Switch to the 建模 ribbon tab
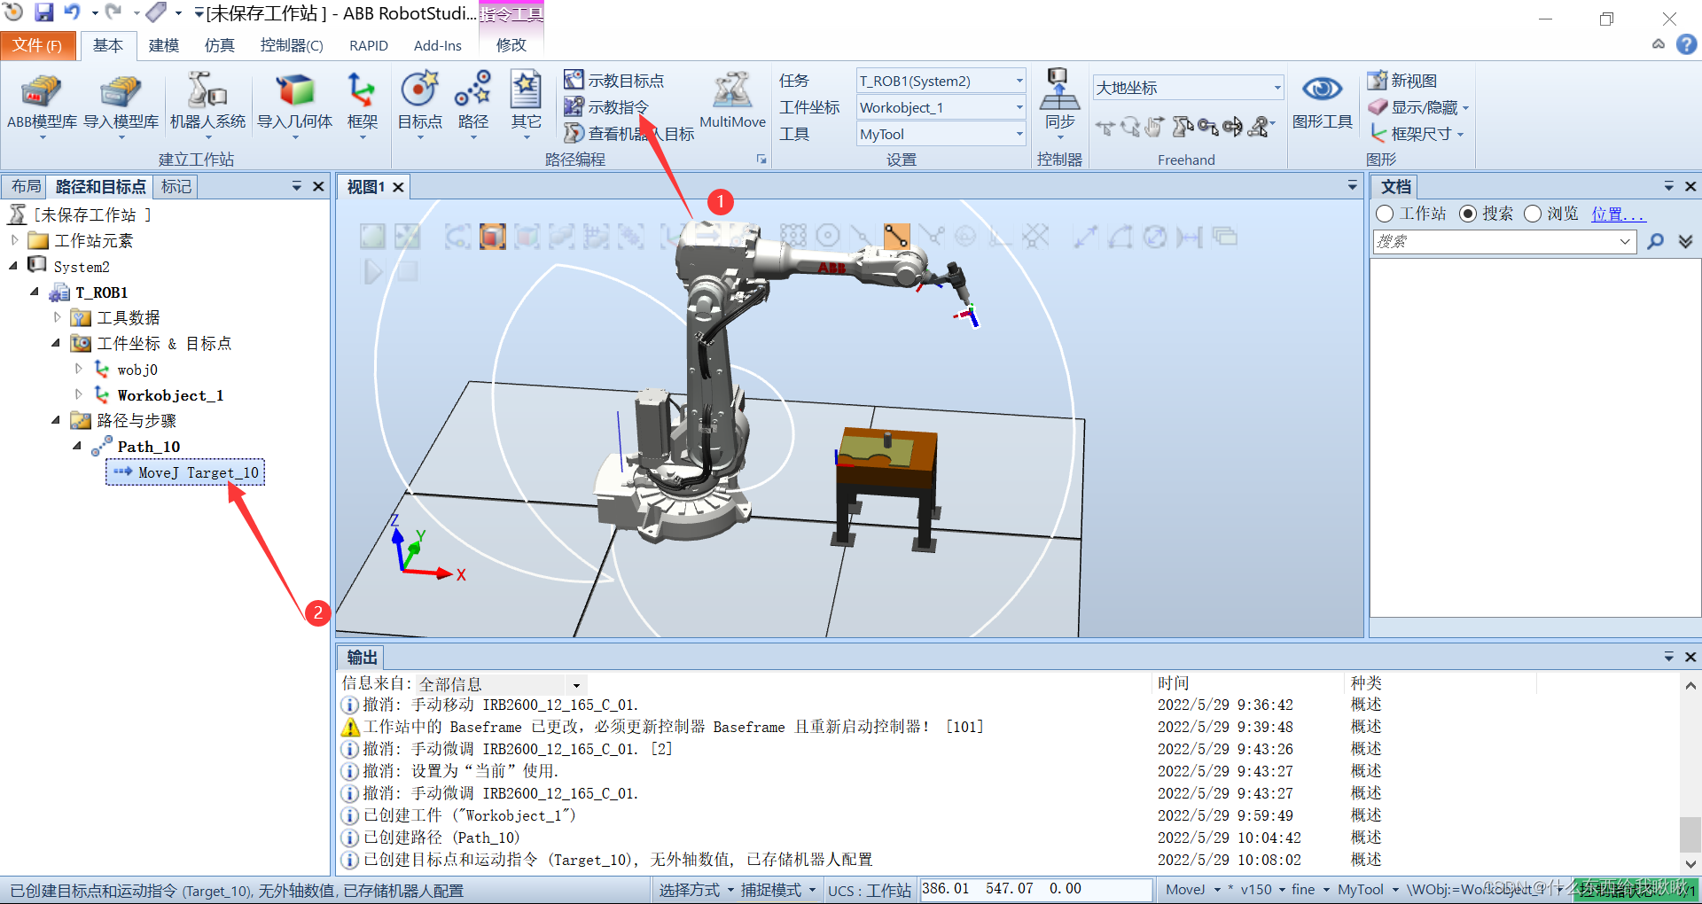The height and width of the screenshot is (904, 1702). point(163,45)
